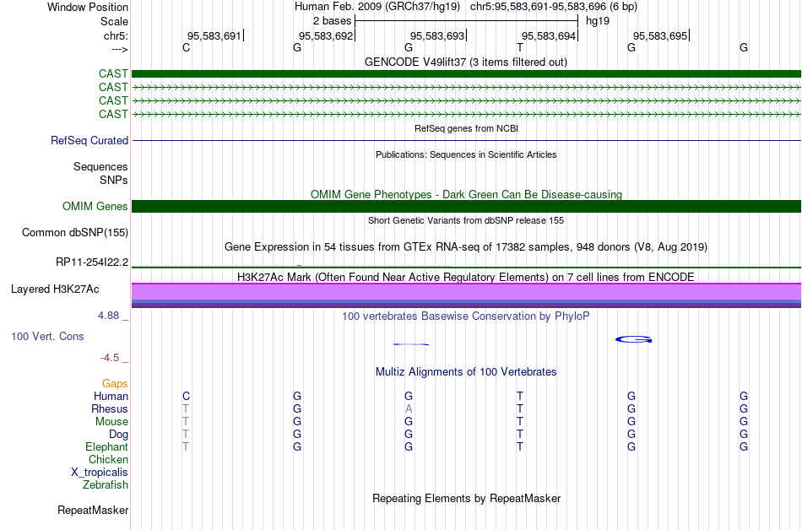Click the Elephant species label
802x530 pixels.
tap(106, 446)
